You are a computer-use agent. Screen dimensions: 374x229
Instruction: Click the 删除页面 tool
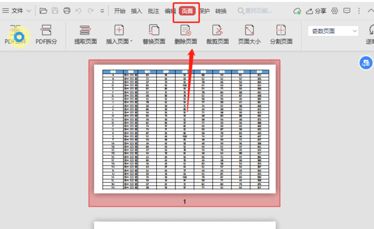coord(186,35)
